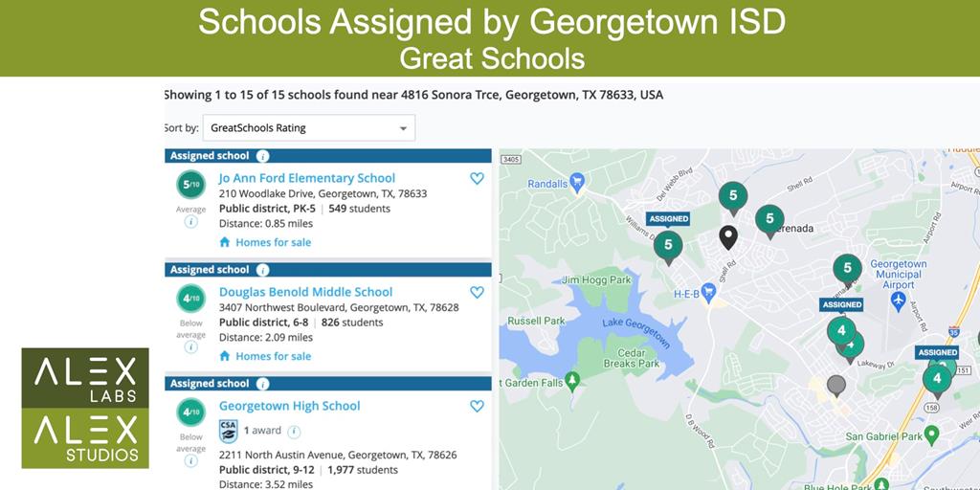Click the map pin 5 below Del Webb Blvd

click(733, 198)
